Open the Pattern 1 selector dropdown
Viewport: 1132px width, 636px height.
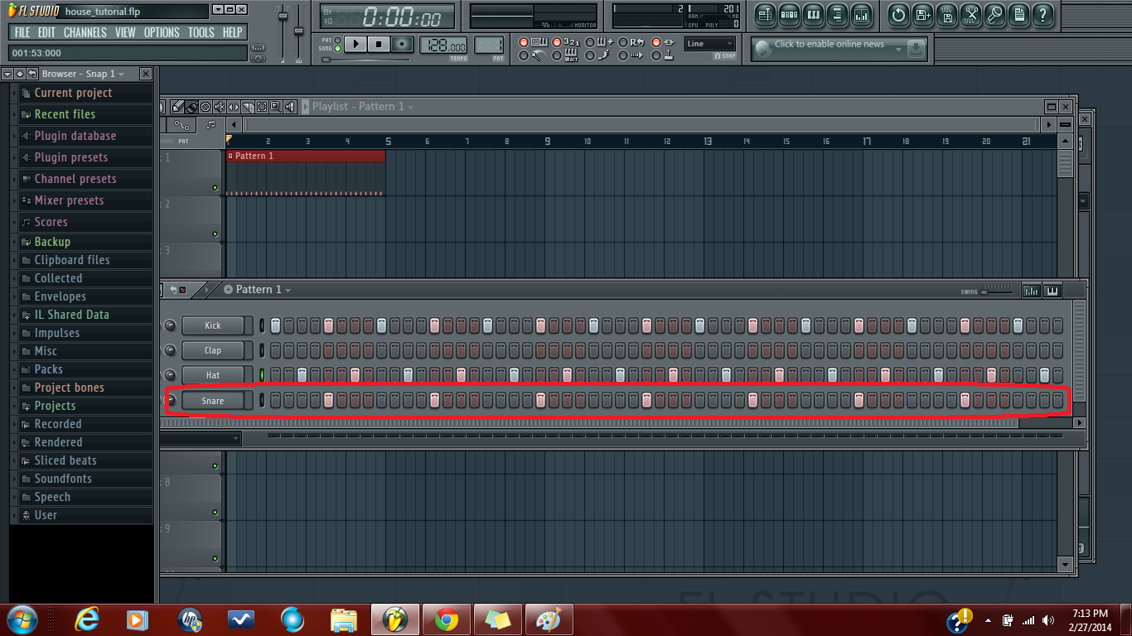pyautogui.click(x=258, y=290)
